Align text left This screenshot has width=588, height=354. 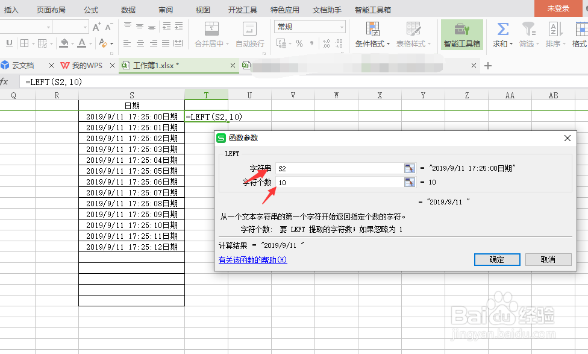(127, 43)
